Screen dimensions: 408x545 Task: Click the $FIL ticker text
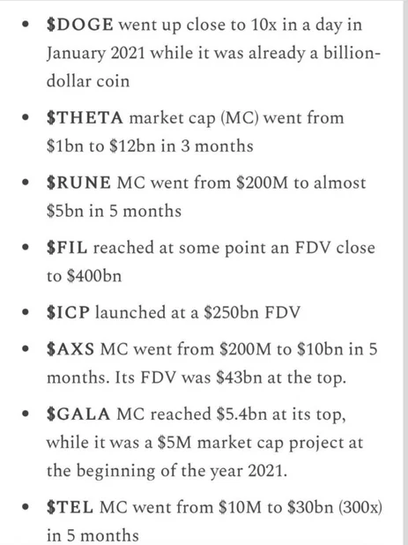coord(67,248)
